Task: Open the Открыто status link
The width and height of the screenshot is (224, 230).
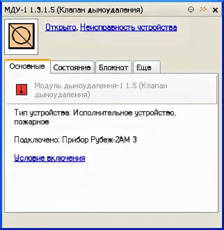Action: [x=61, y=27]
